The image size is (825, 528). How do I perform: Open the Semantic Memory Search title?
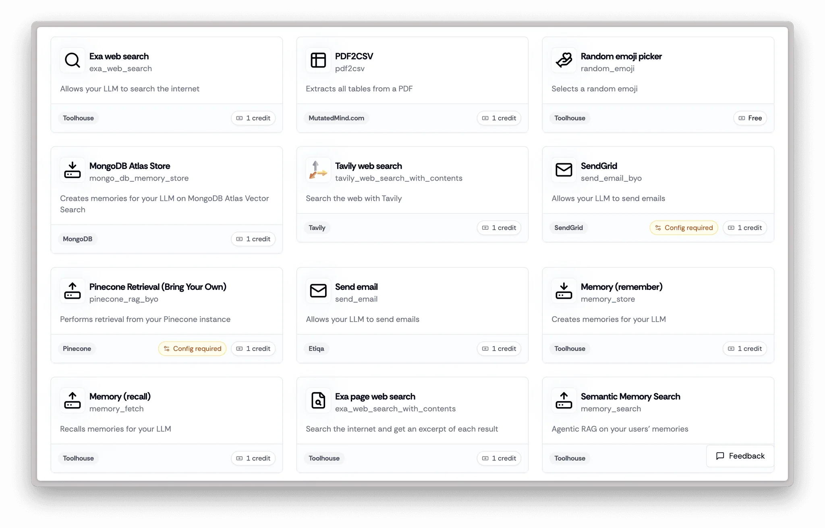[x=630, y=397]
